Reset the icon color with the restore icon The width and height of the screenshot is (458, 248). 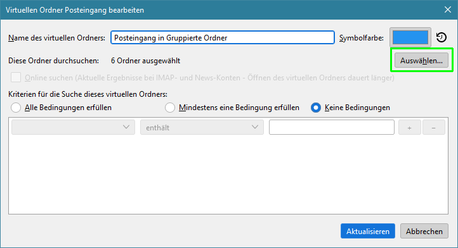(442, 37)
